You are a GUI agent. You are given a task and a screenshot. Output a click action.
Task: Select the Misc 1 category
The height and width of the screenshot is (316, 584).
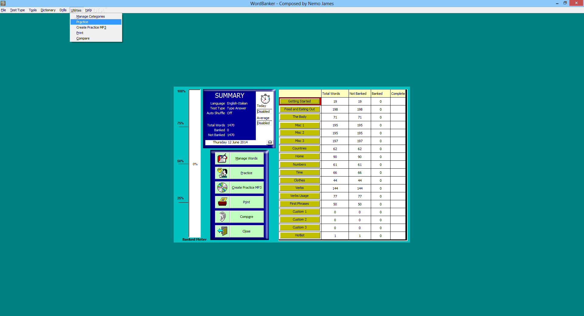300,125
